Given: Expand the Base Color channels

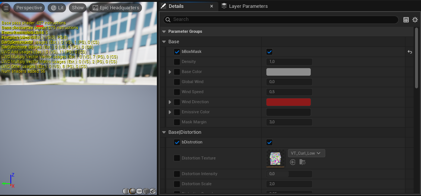Looking at the screenshot, I should click(170, 72).
